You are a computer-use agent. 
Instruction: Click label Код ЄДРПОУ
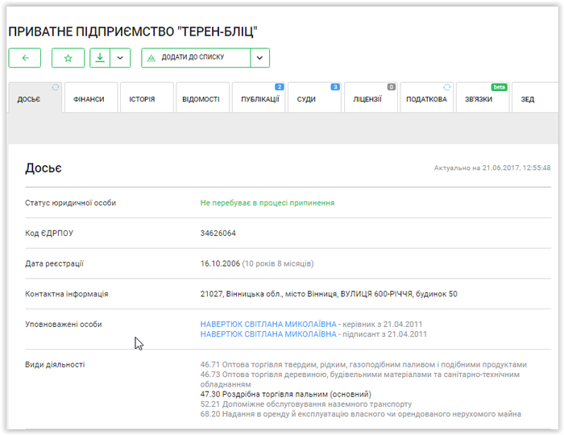click(49, 234)
